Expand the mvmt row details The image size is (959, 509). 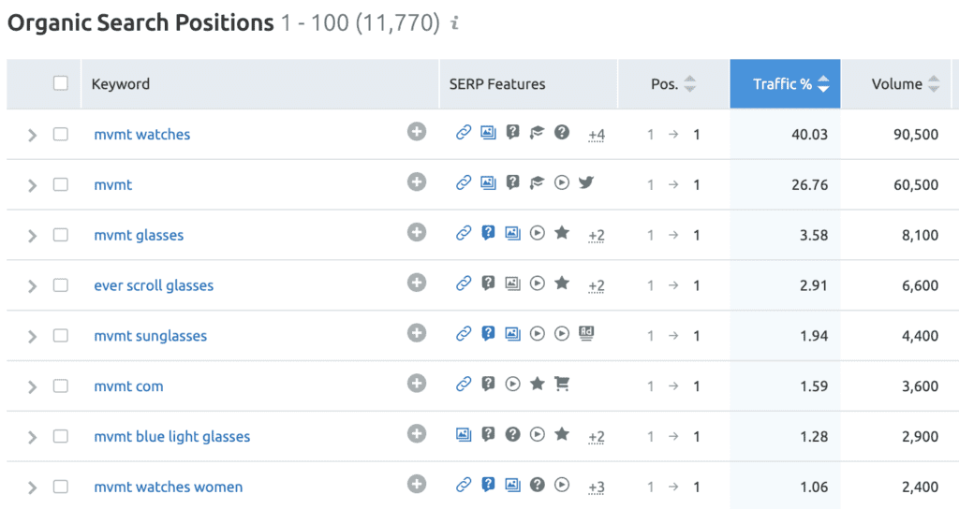33,185
